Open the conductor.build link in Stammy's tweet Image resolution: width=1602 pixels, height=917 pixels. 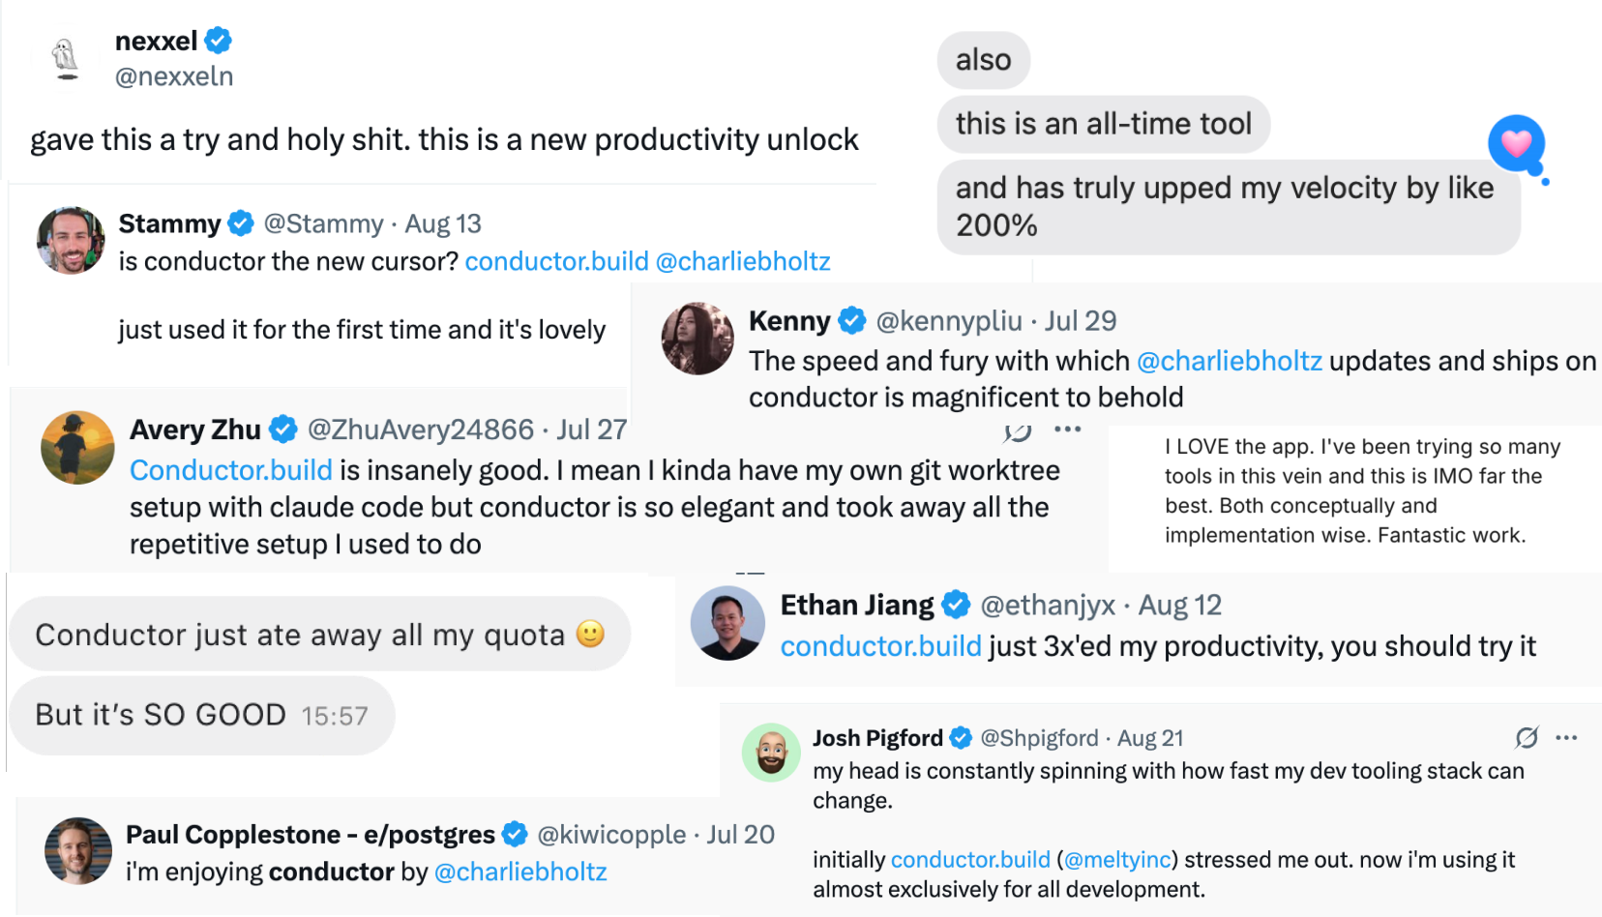556,261
